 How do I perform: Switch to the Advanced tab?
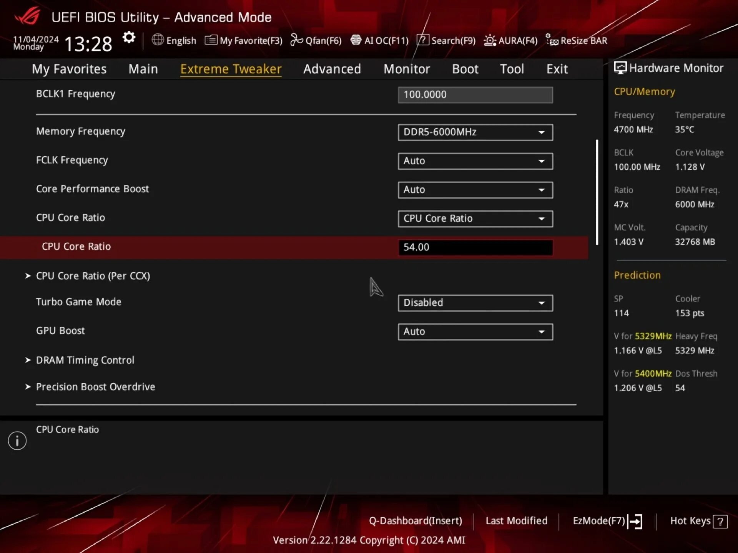pyautogui.click(x=332, y=69)
